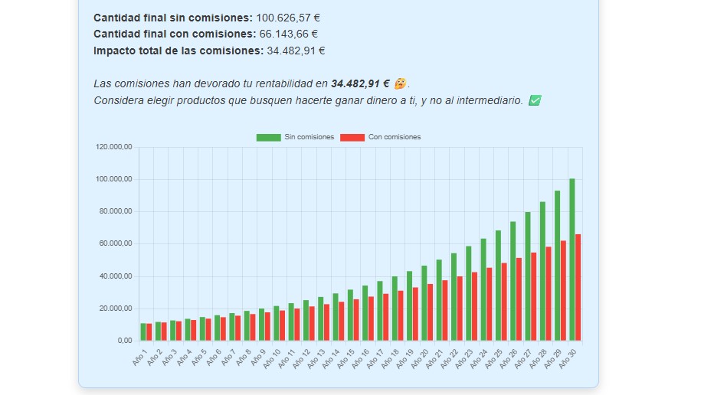This screenshot has height=395, width=714.
Task: Select the red bar for Año 24
Action: pos(489,304)
